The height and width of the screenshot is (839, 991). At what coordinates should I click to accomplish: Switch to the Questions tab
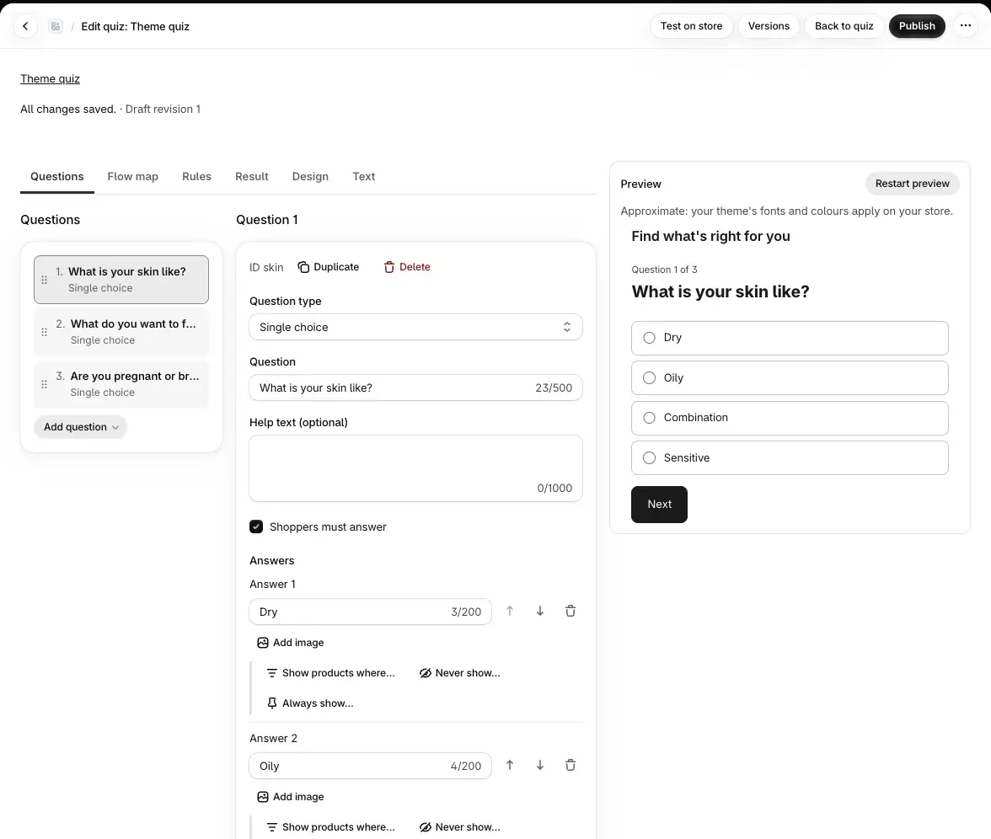pyautogui.click(x=57, y=176)
